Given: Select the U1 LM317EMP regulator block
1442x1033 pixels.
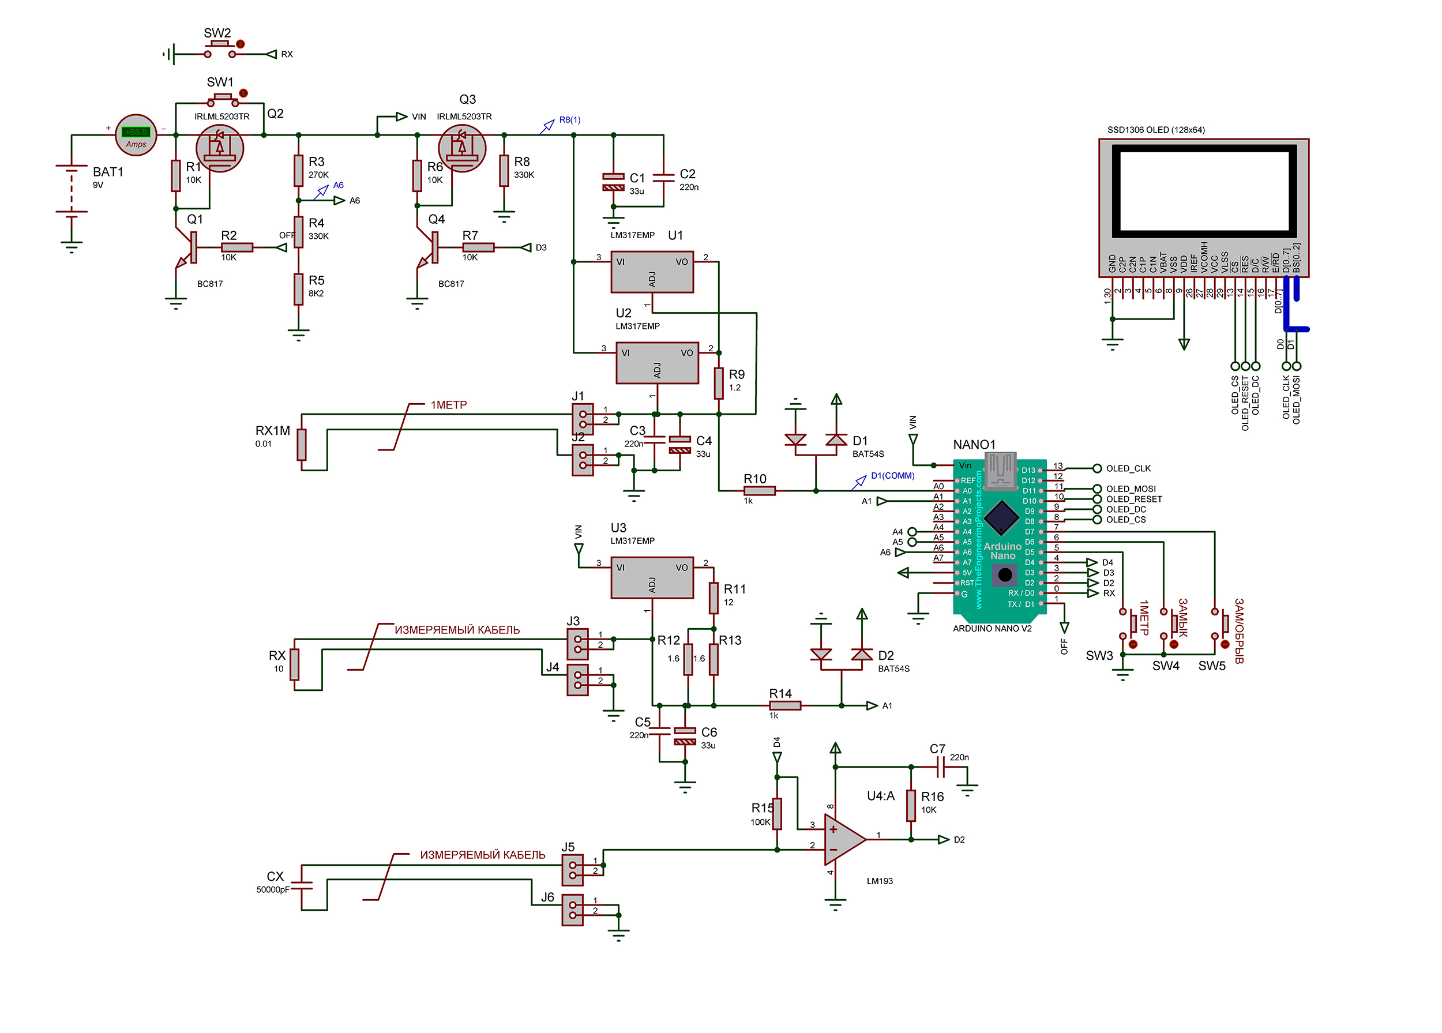Looking at the screenshot, I should [652, 272].
